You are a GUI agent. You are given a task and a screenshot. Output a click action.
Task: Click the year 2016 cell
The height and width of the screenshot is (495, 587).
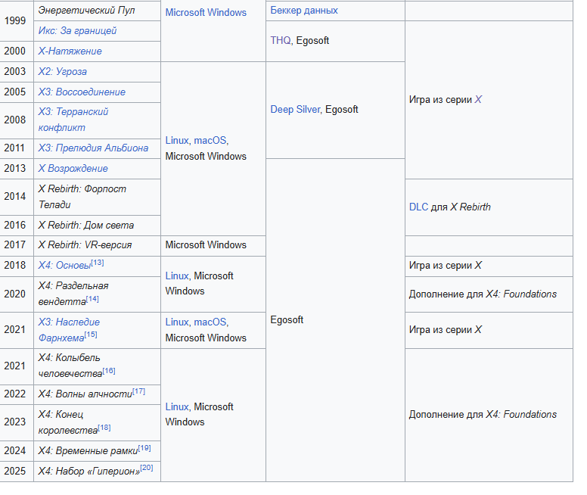coord(17,226)
